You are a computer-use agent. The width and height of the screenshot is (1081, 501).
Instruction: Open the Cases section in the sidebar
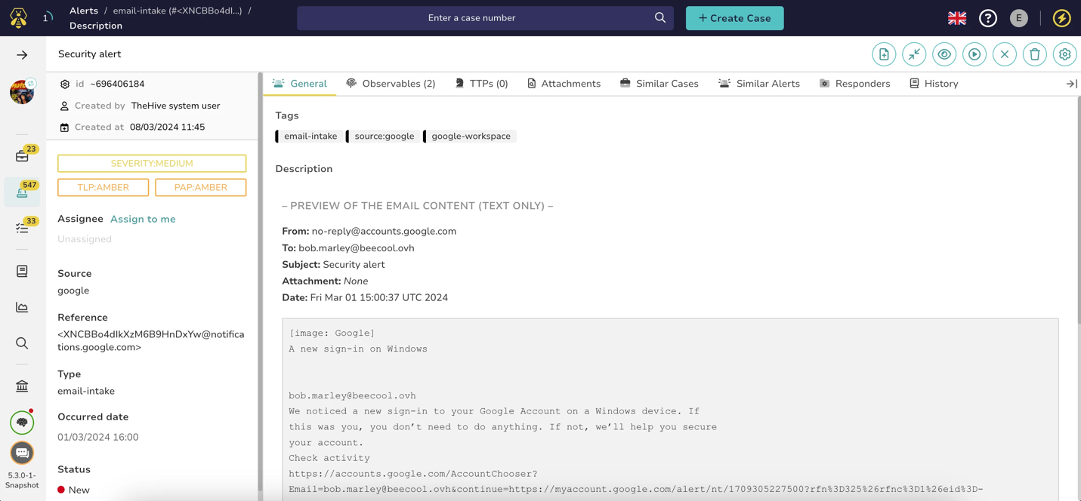(22, 155)
